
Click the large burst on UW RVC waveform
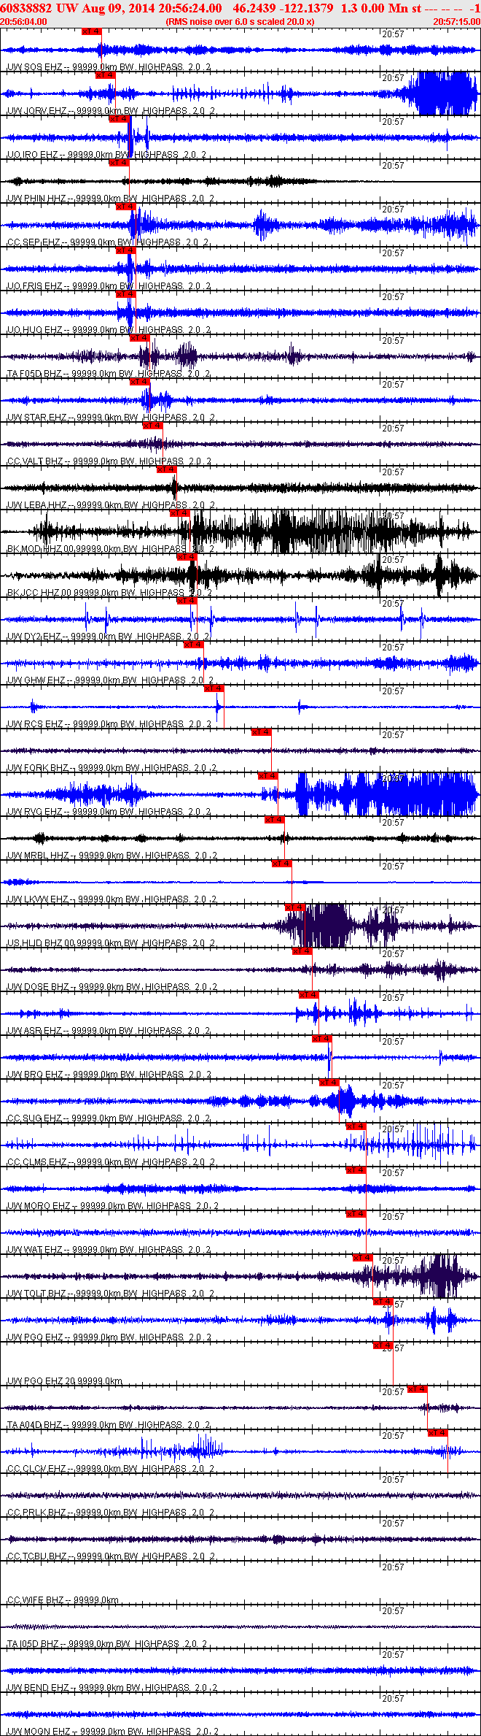[386, 794]
